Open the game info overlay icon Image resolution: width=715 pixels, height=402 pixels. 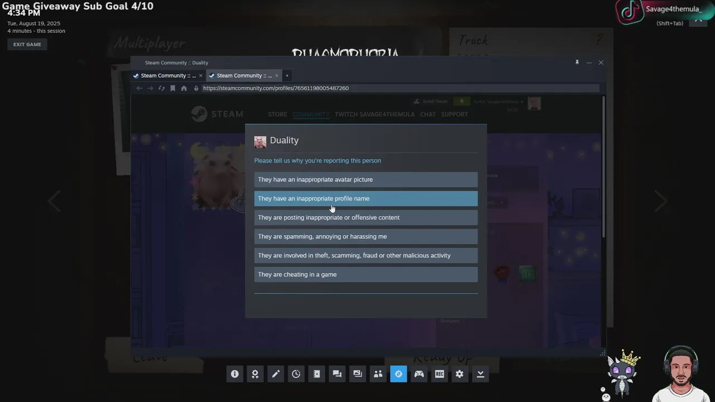point(235,374)
